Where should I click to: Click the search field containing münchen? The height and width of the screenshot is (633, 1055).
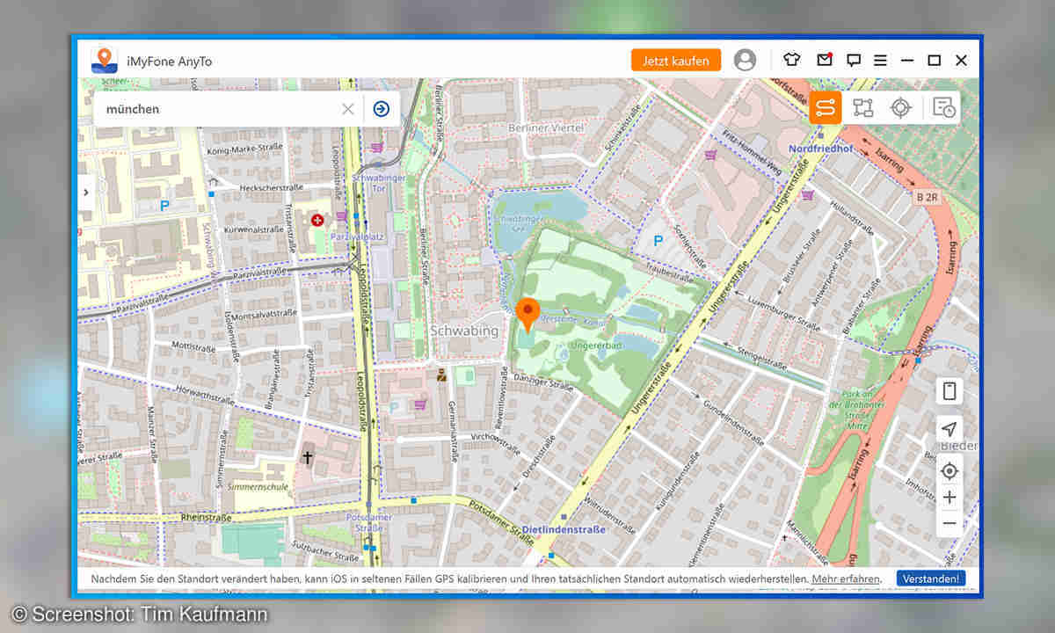(215, 109)
